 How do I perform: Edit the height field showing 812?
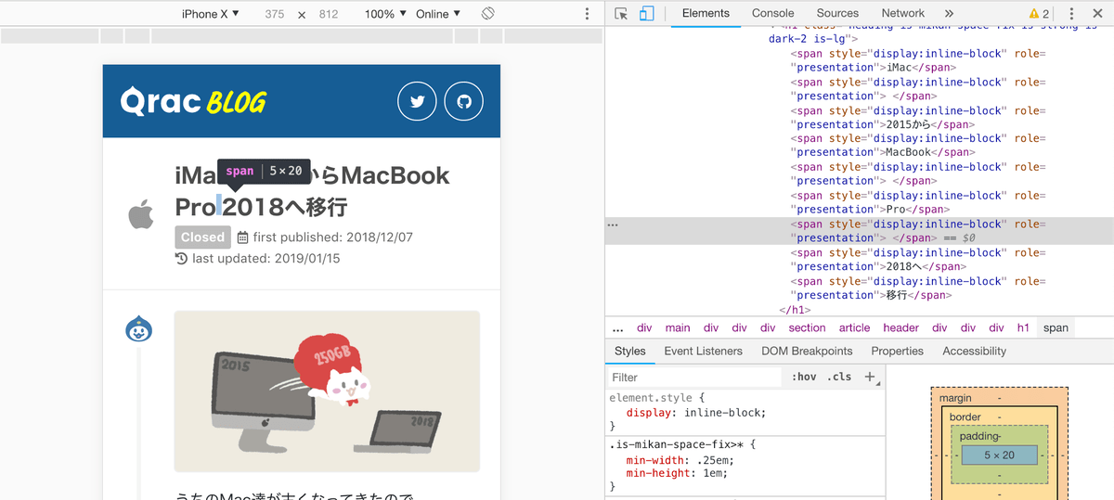click(328, 14)
